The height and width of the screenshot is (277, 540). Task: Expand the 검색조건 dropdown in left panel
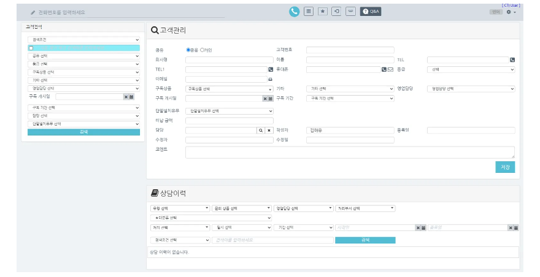coord(84,40)
